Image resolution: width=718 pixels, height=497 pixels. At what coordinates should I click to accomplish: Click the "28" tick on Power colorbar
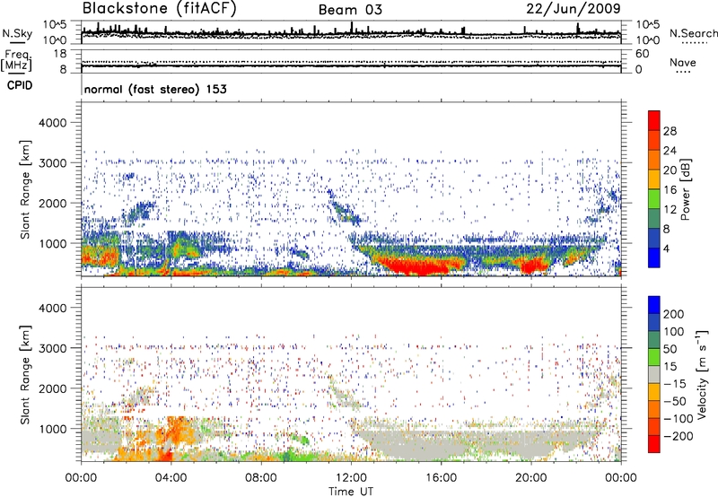click(670, 131)
